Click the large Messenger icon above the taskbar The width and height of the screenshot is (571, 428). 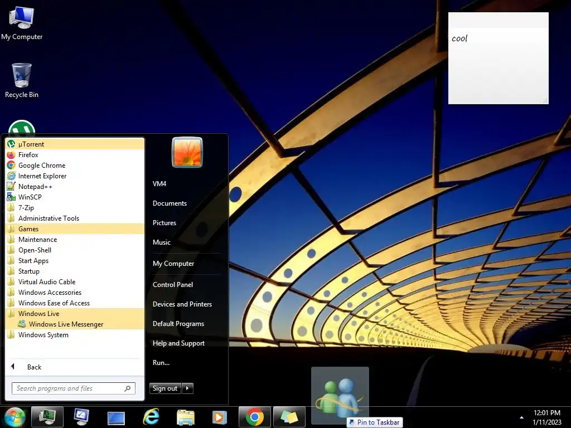coord(340,396)
